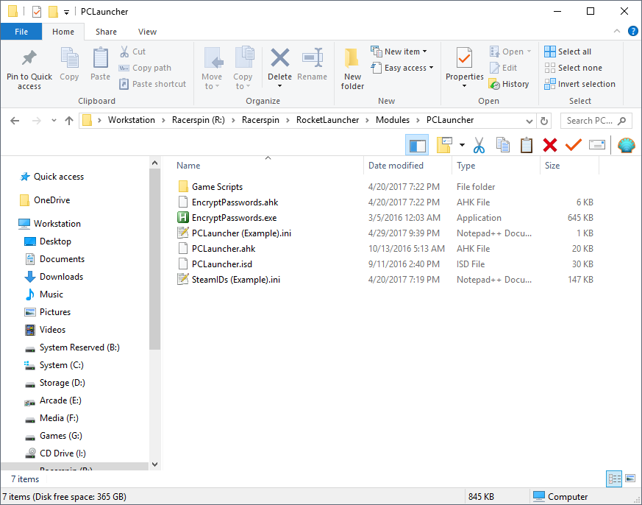
Task: Click Invert selection in ribbon
Action: (x=579, y=84)
